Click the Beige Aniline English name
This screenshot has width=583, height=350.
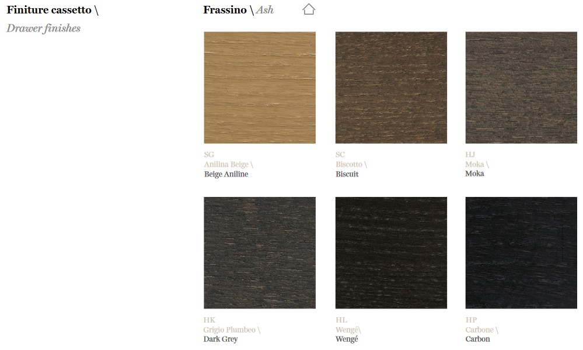226,174
